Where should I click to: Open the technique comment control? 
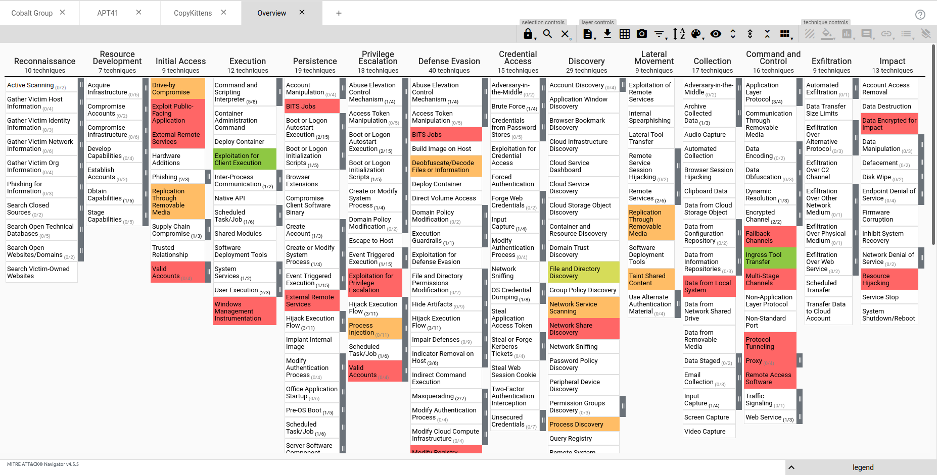click(867, 34)
